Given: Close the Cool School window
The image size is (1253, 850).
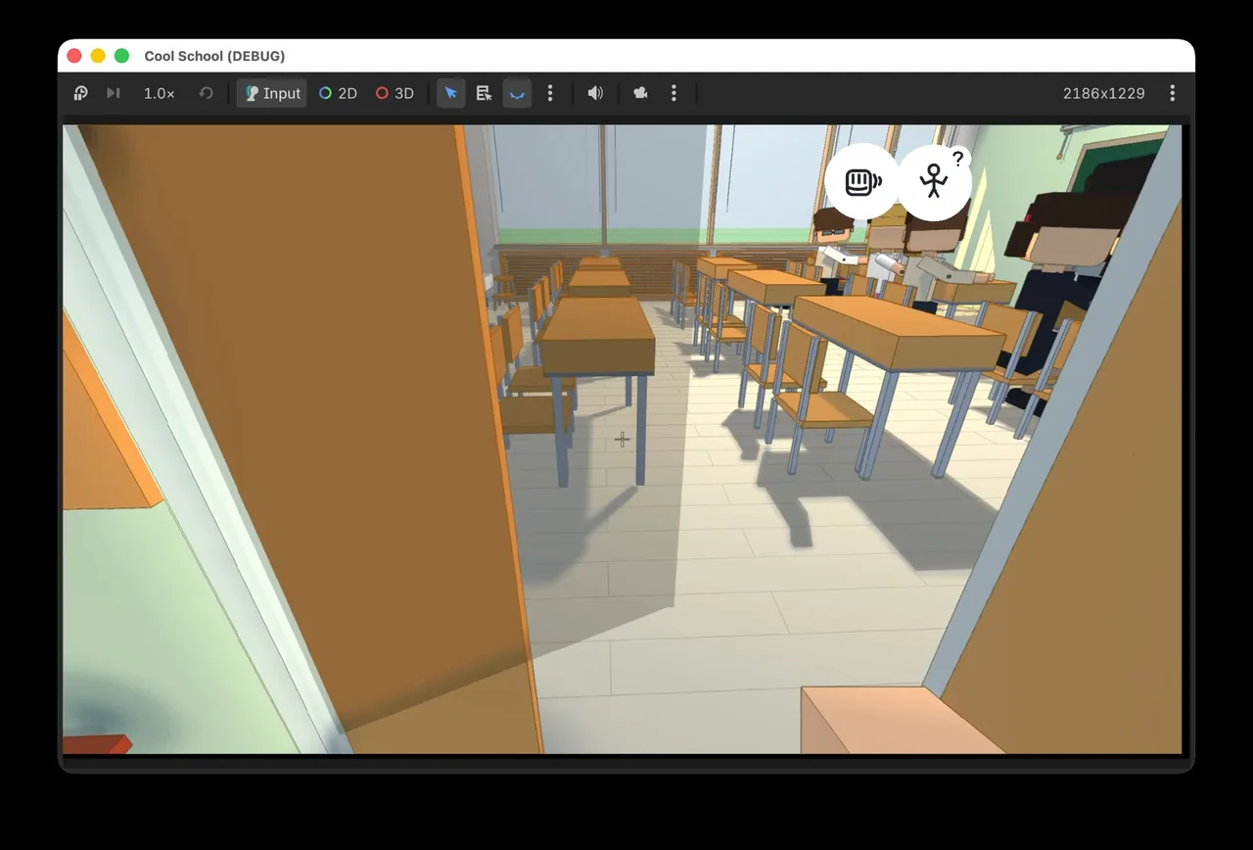Looking at the screenshot, I should coord(74,56).
